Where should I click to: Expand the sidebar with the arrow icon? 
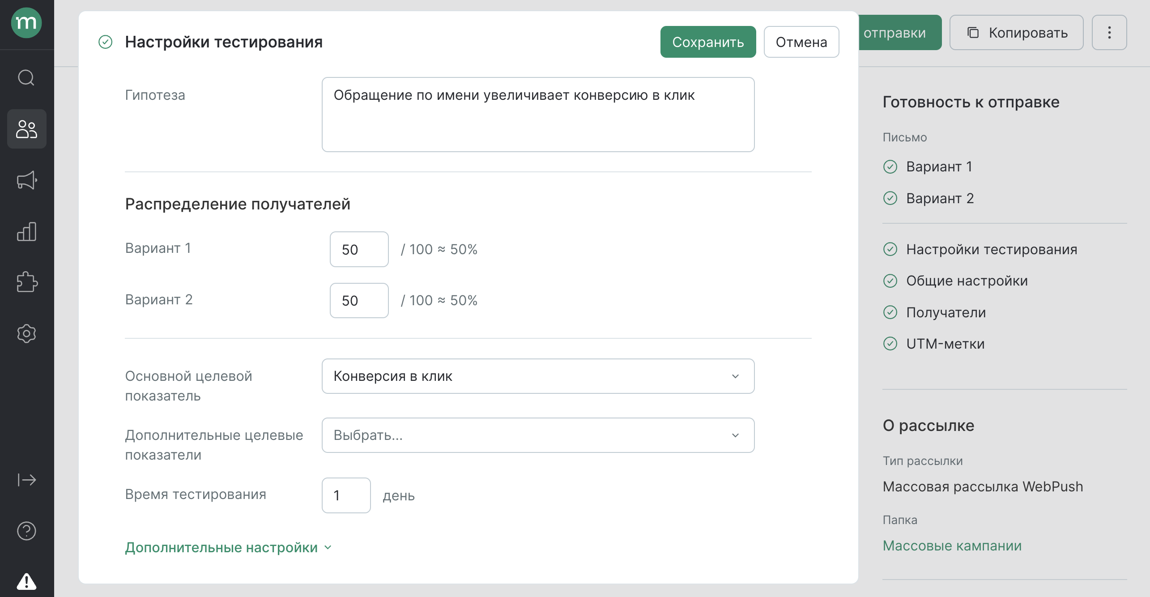[x=26, y=480]
